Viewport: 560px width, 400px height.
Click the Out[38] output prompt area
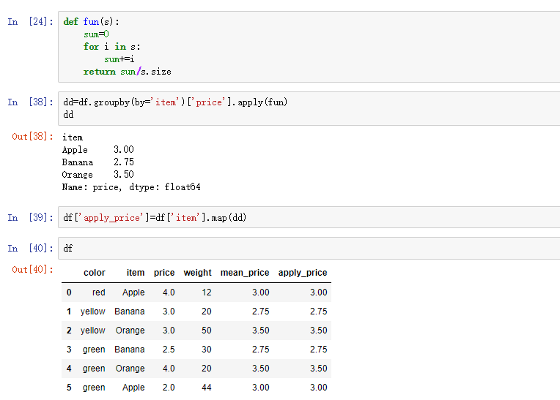(32, 137)
